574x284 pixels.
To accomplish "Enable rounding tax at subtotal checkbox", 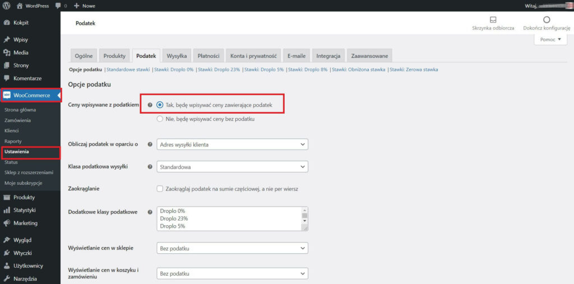I will click(160, 189).
